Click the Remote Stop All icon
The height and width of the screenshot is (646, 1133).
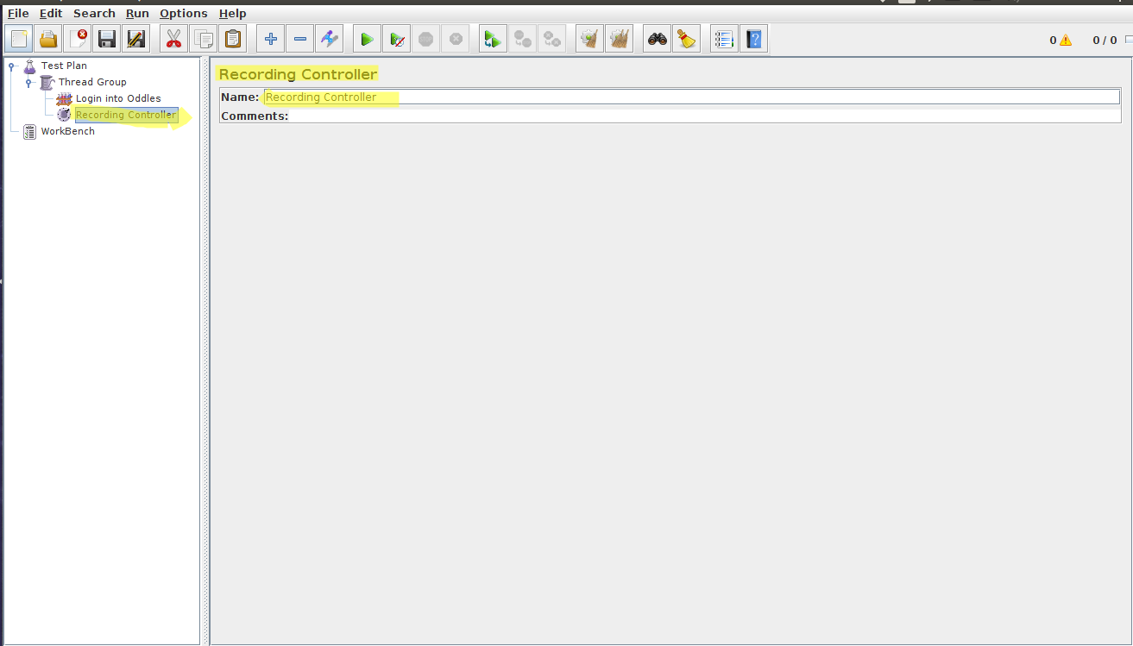(x=523, y=39)
